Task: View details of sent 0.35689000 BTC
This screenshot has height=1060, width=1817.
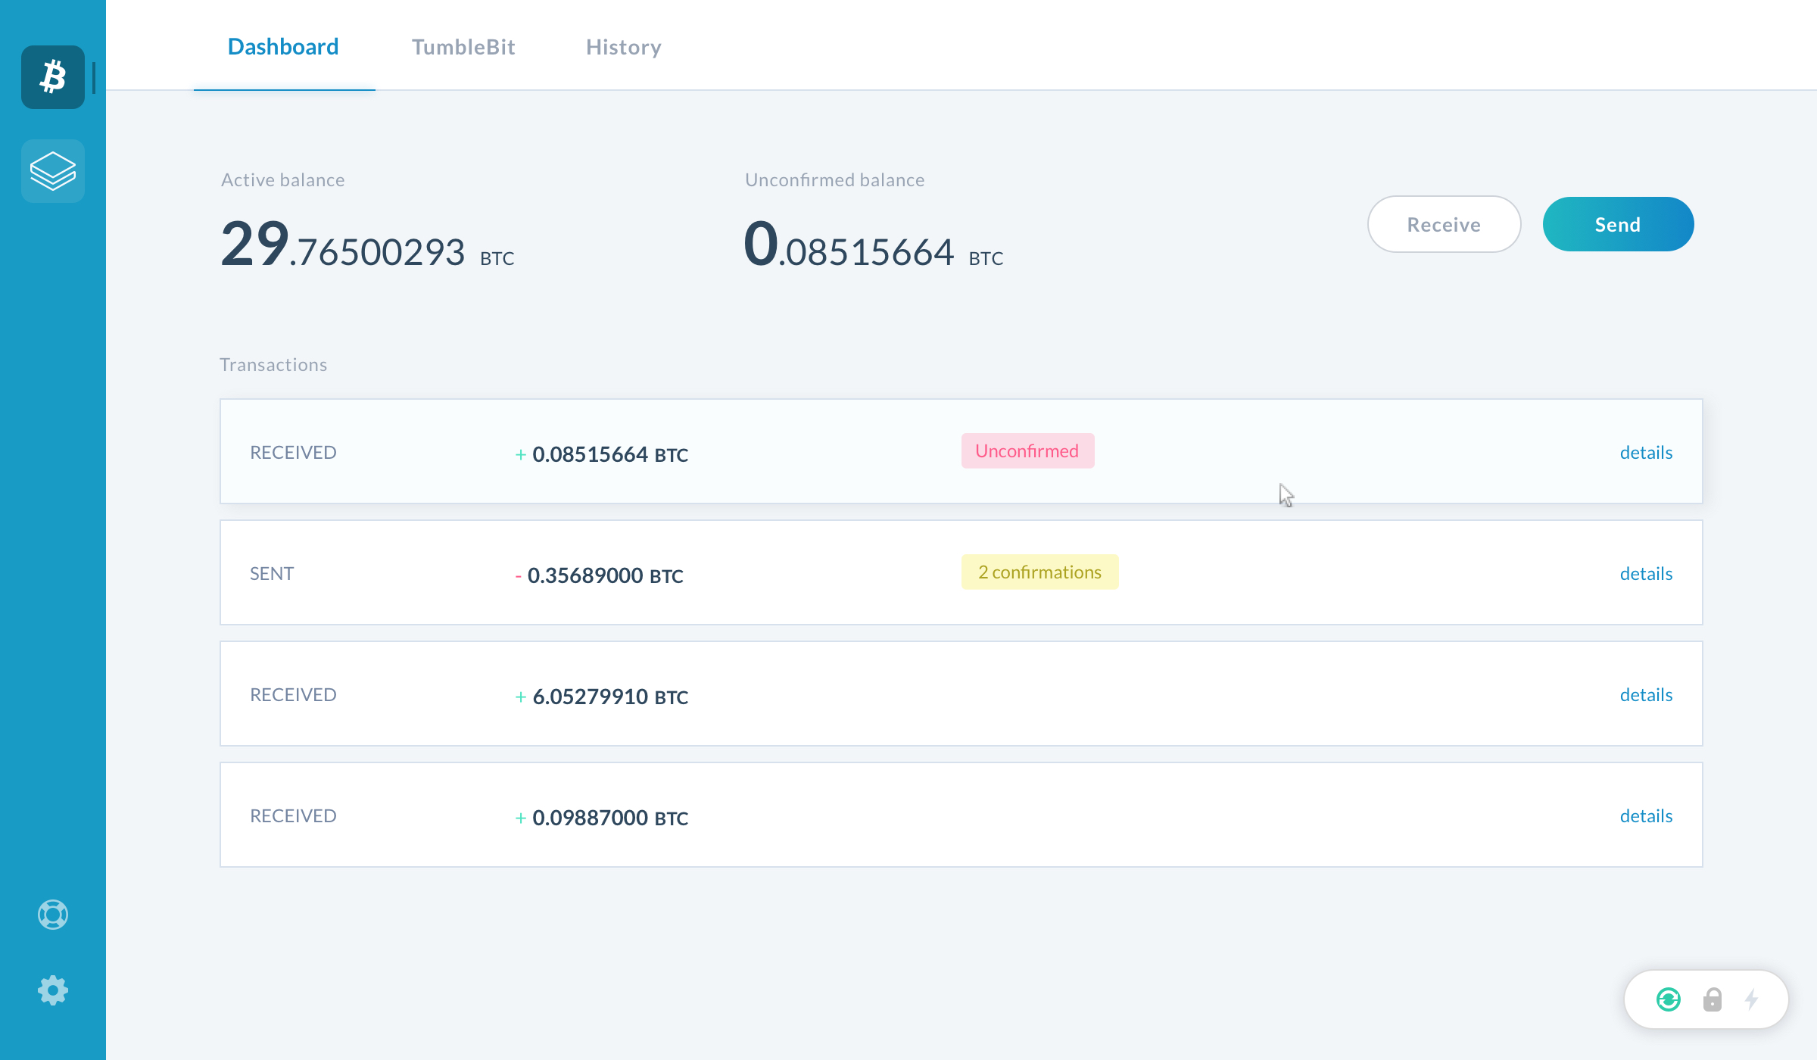Action: coord(1646,574)
